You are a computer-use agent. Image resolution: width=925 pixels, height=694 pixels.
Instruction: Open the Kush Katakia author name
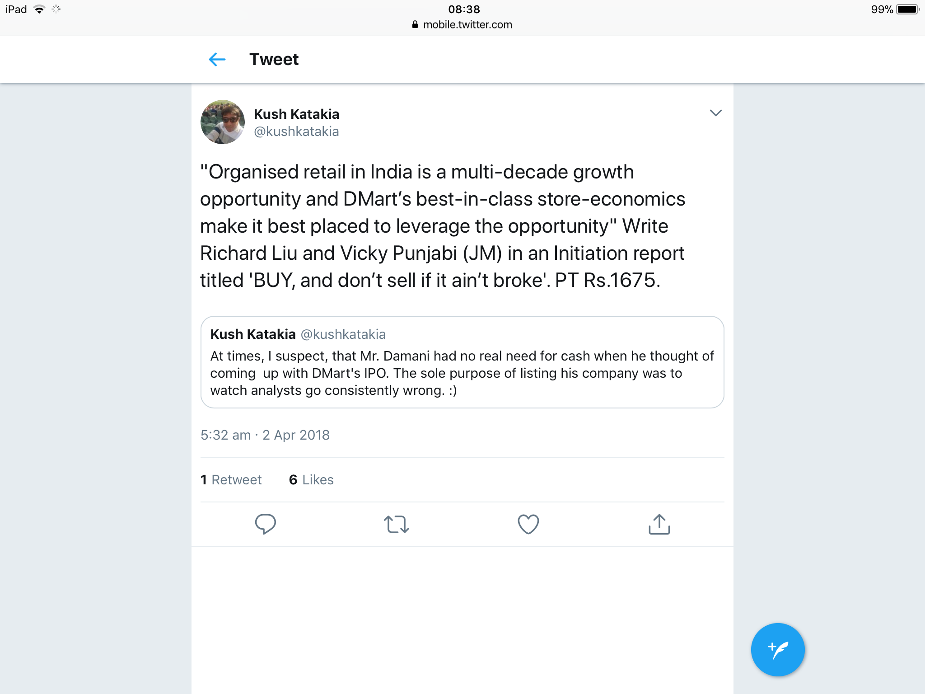point(296,114)
